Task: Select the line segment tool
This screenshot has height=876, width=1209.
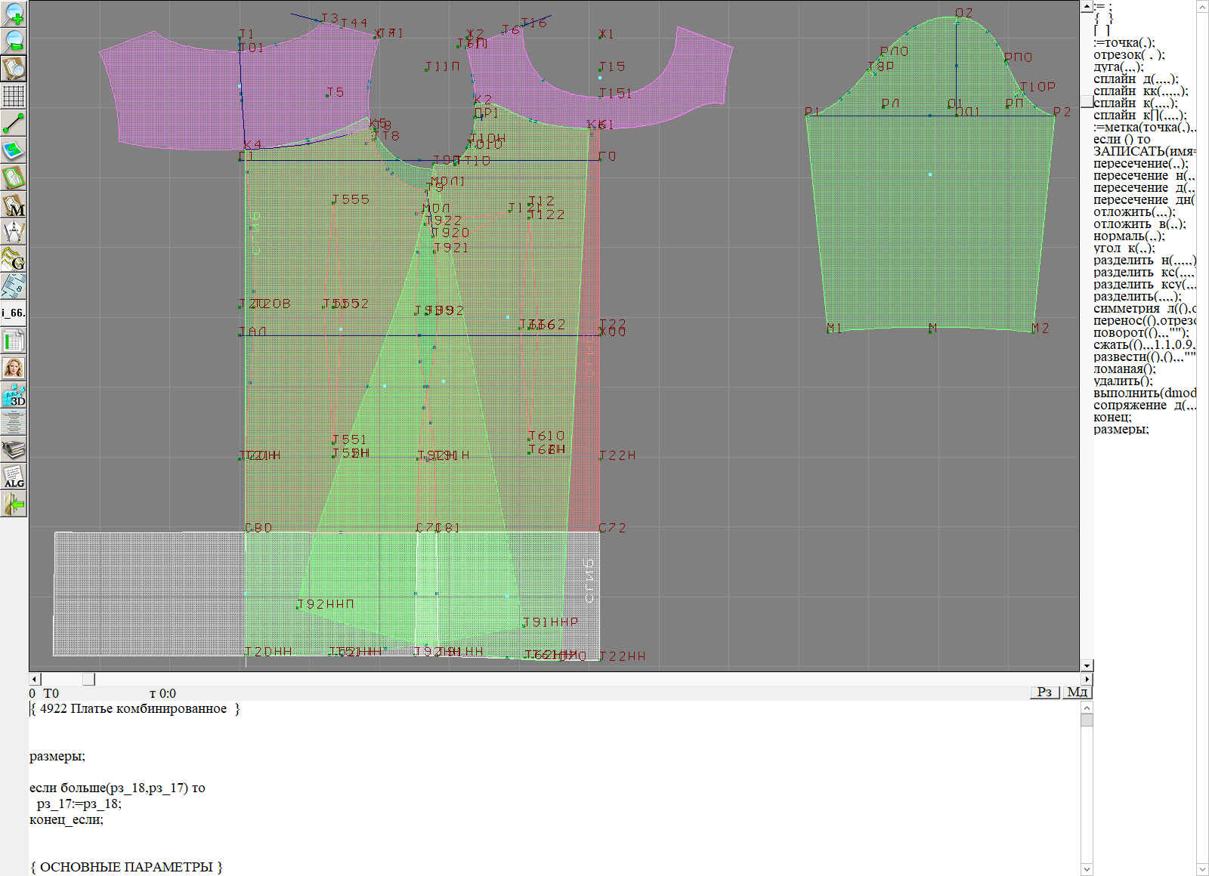Action: pyautogui.click(x=14, y=123)
